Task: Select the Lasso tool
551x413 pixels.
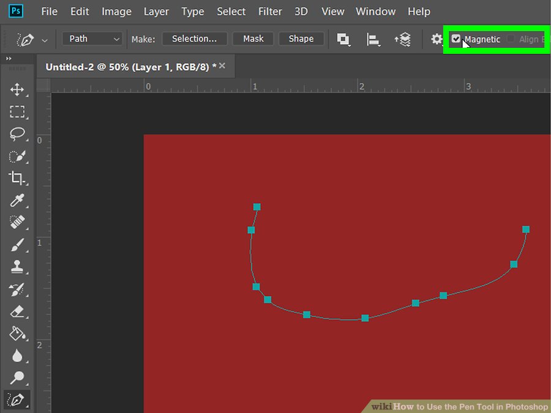Action: [17, 134]
